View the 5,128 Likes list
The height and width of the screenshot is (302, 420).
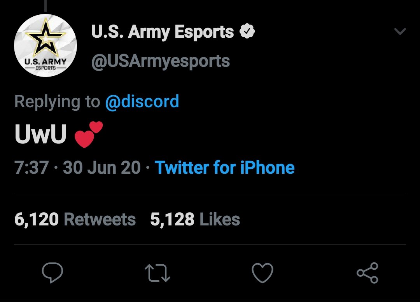point(195,220)
